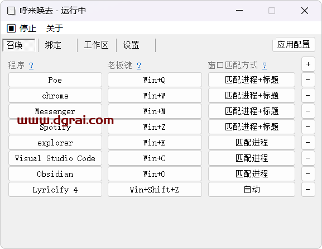This screenshot has width=322, height=249.
Task: Select the 召唤 tab
Action: tap(19, 45)
